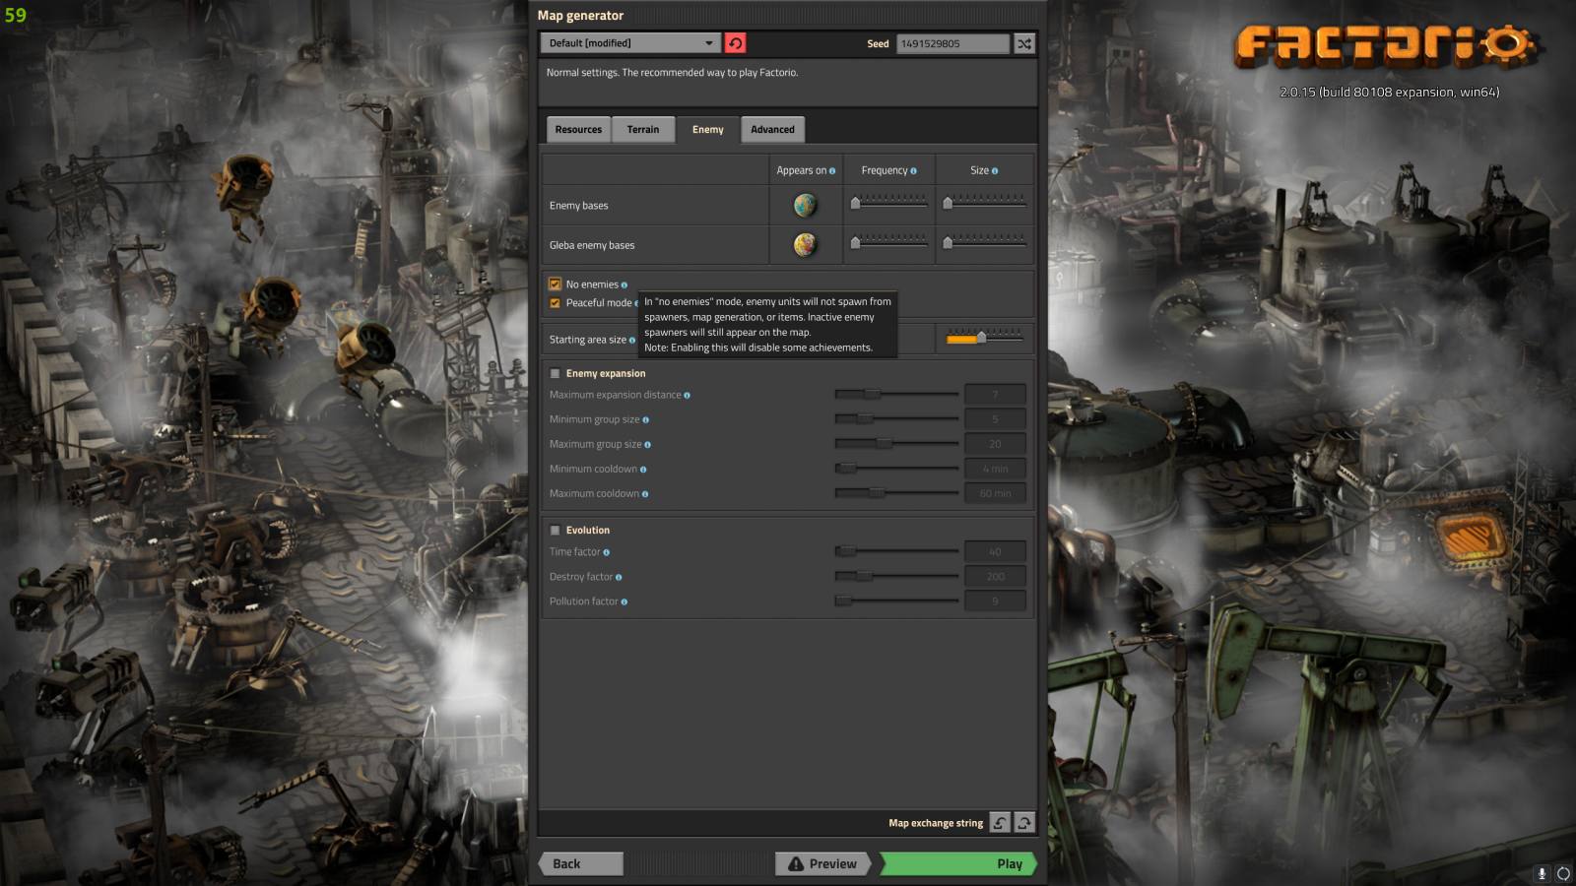Open the Advanced tab
This screenshot has height=886, width=1576.
[x=772, y=130]
